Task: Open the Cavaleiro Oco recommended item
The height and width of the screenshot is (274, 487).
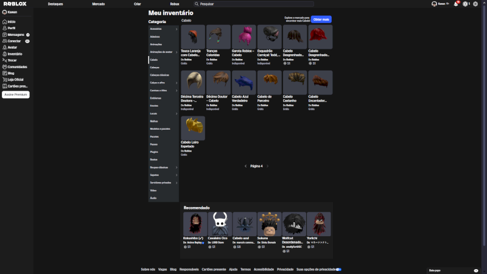Action: pyautogui.click(x=220, y=224)
